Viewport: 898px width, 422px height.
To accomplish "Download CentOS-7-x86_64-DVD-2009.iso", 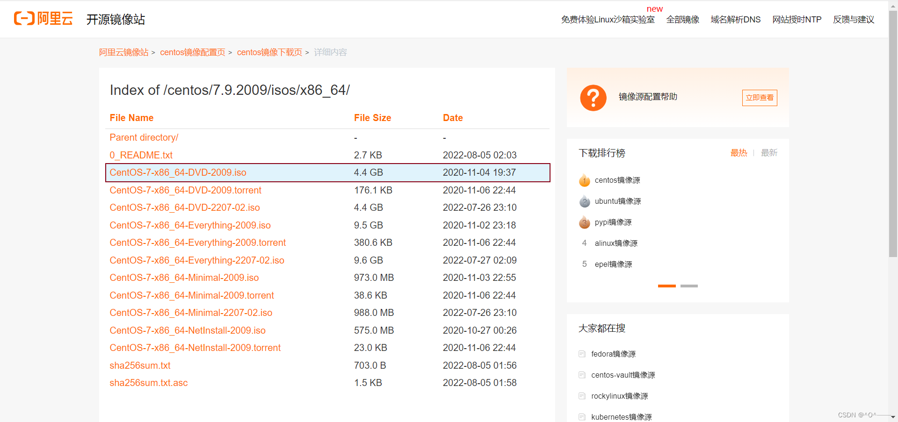I will point(178,172).
